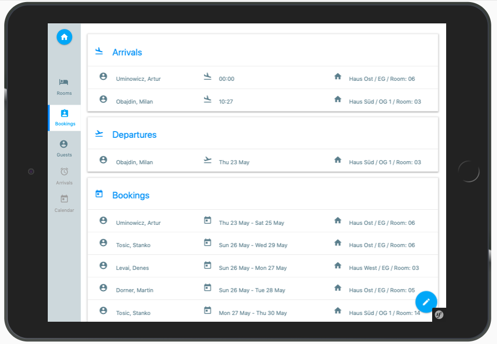The width and height of the screenshot is (497, 344).
Task: Click the Arrivals section heading
Action: point(127,52)
